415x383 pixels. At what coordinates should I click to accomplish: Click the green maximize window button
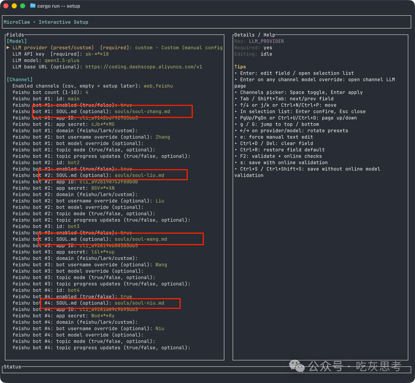(22, 6)
